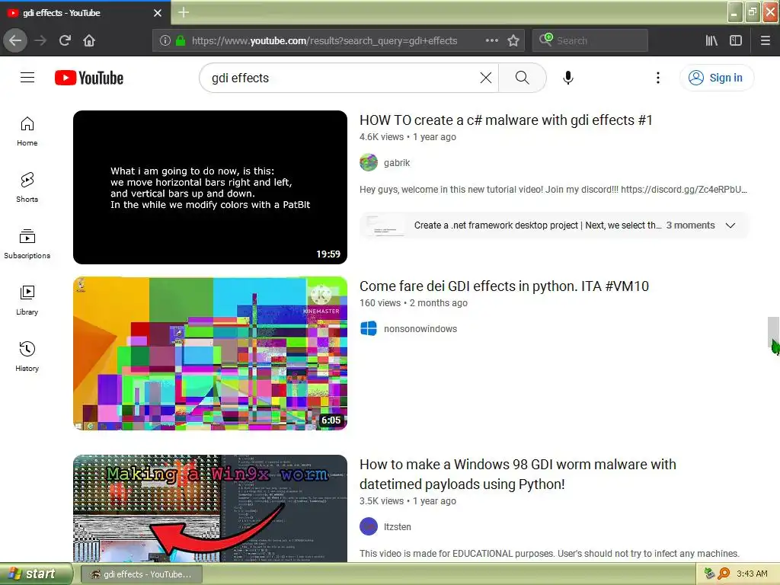The image size is (780, 585).
Task: Click gabrik channel avatar
Action: pos(369,163)
